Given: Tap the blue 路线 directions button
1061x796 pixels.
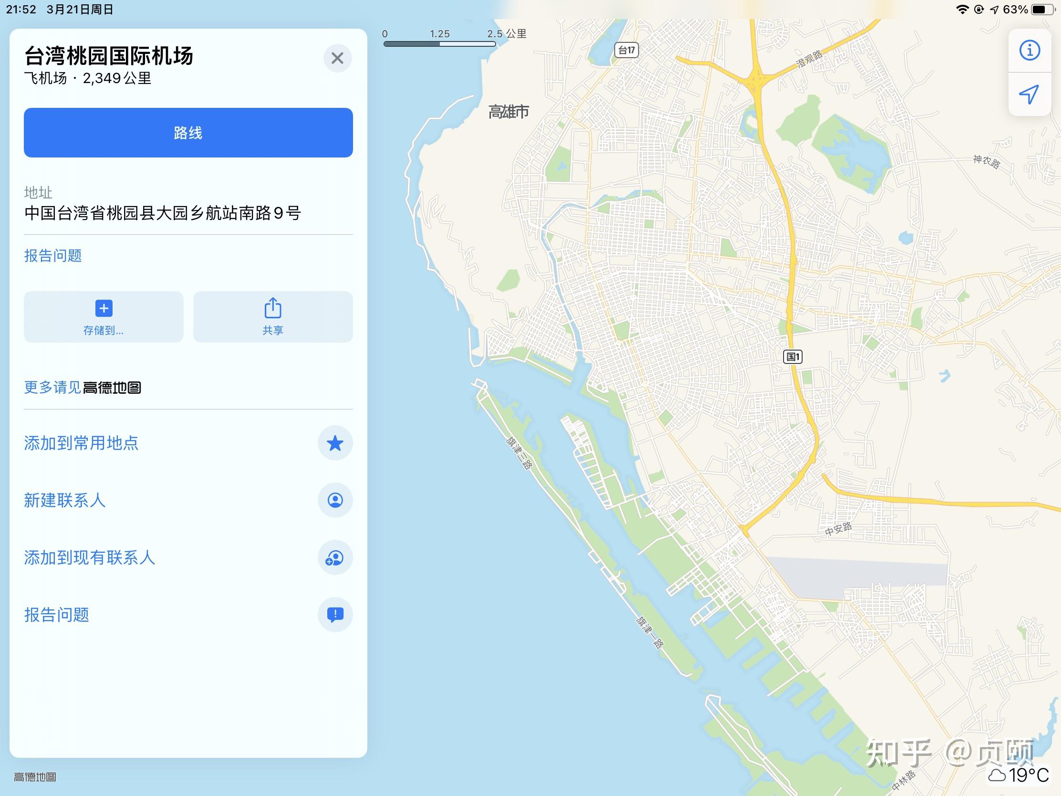Looking at the screenshot, I should pyautogui.click(x=188, y=132).
